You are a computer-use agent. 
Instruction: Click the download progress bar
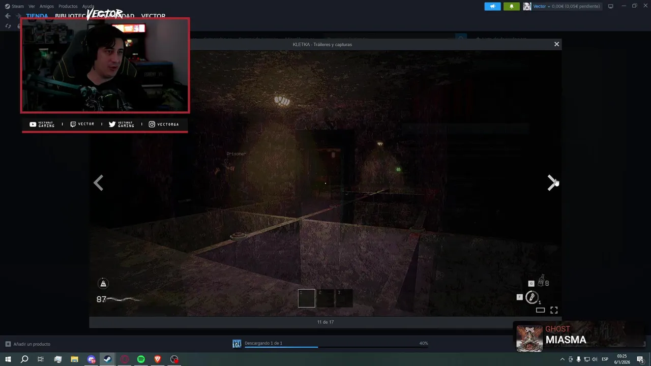336,347
